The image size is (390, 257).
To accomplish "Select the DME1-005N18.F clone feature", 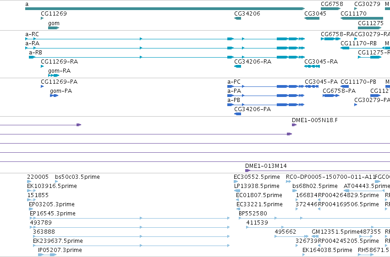I will point(294,125).
